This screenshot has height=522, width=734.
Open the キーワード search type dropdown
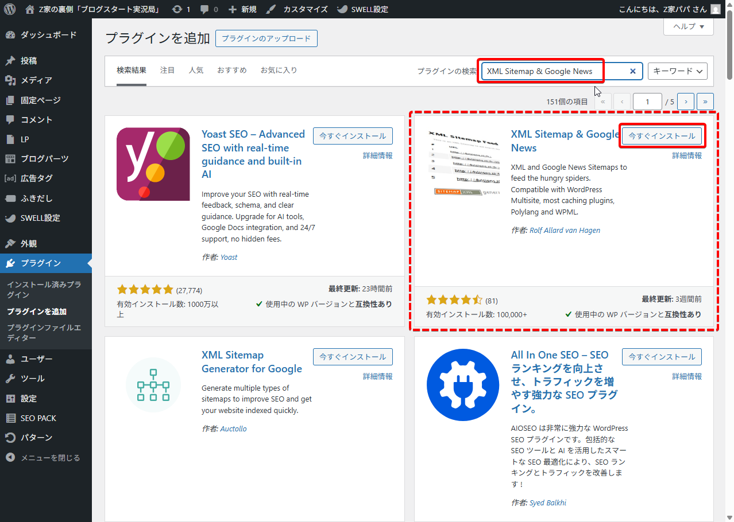tap(678, 71)
